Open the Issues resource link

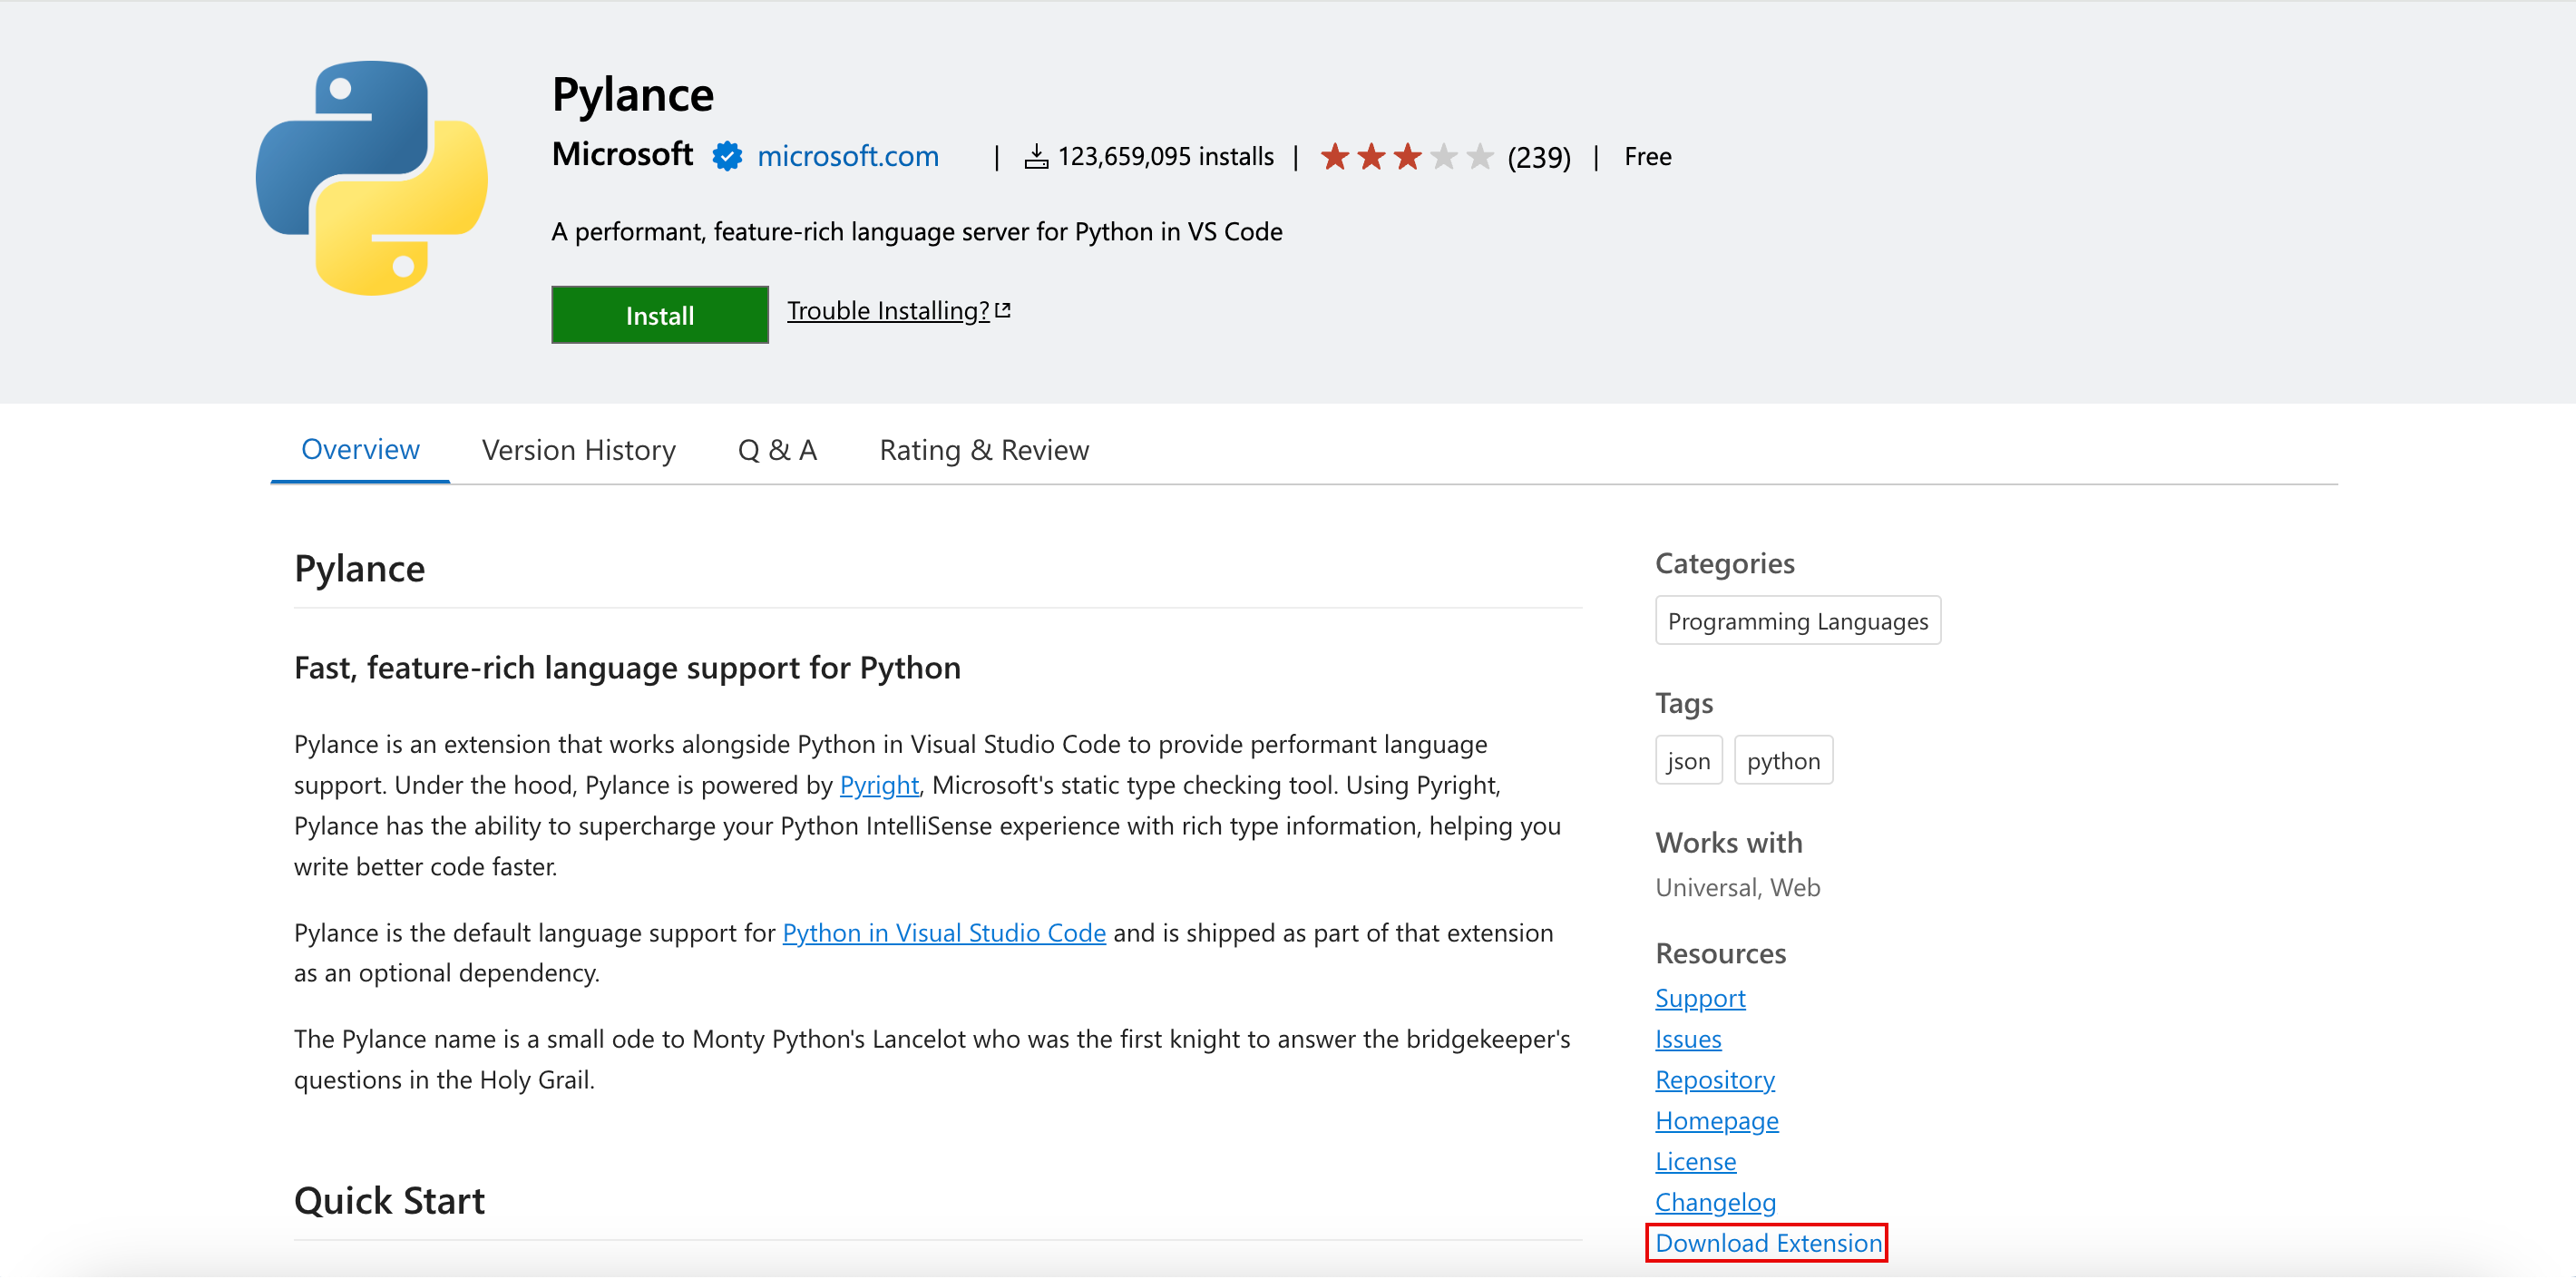[x=1688, y=1040]
